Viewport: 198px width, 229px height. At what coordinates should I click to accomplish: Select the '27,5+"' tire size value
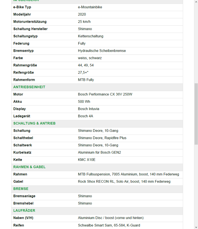[x=83, y=73]
